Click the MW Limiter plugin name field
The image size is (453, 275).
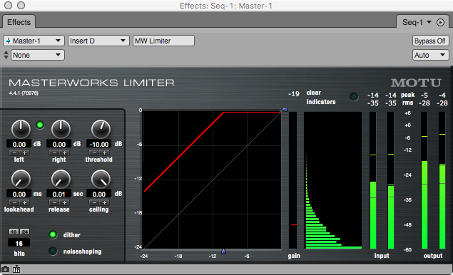[163, 41]
